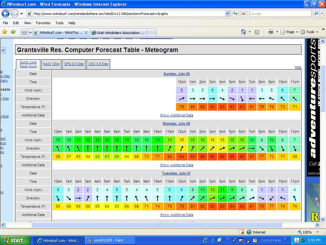Click Sunday's Show Additional Data link
The image size is (326, 245).
pos(176,115)
